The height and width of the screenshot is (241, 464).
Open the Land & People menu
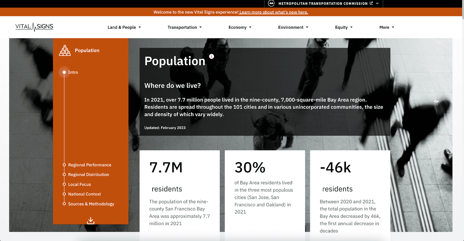[124, 27]
